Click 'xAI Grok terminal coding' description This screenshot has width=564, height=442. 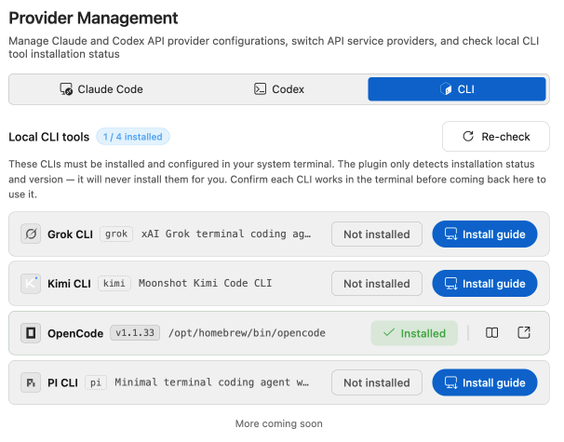[x=226, y=234]
